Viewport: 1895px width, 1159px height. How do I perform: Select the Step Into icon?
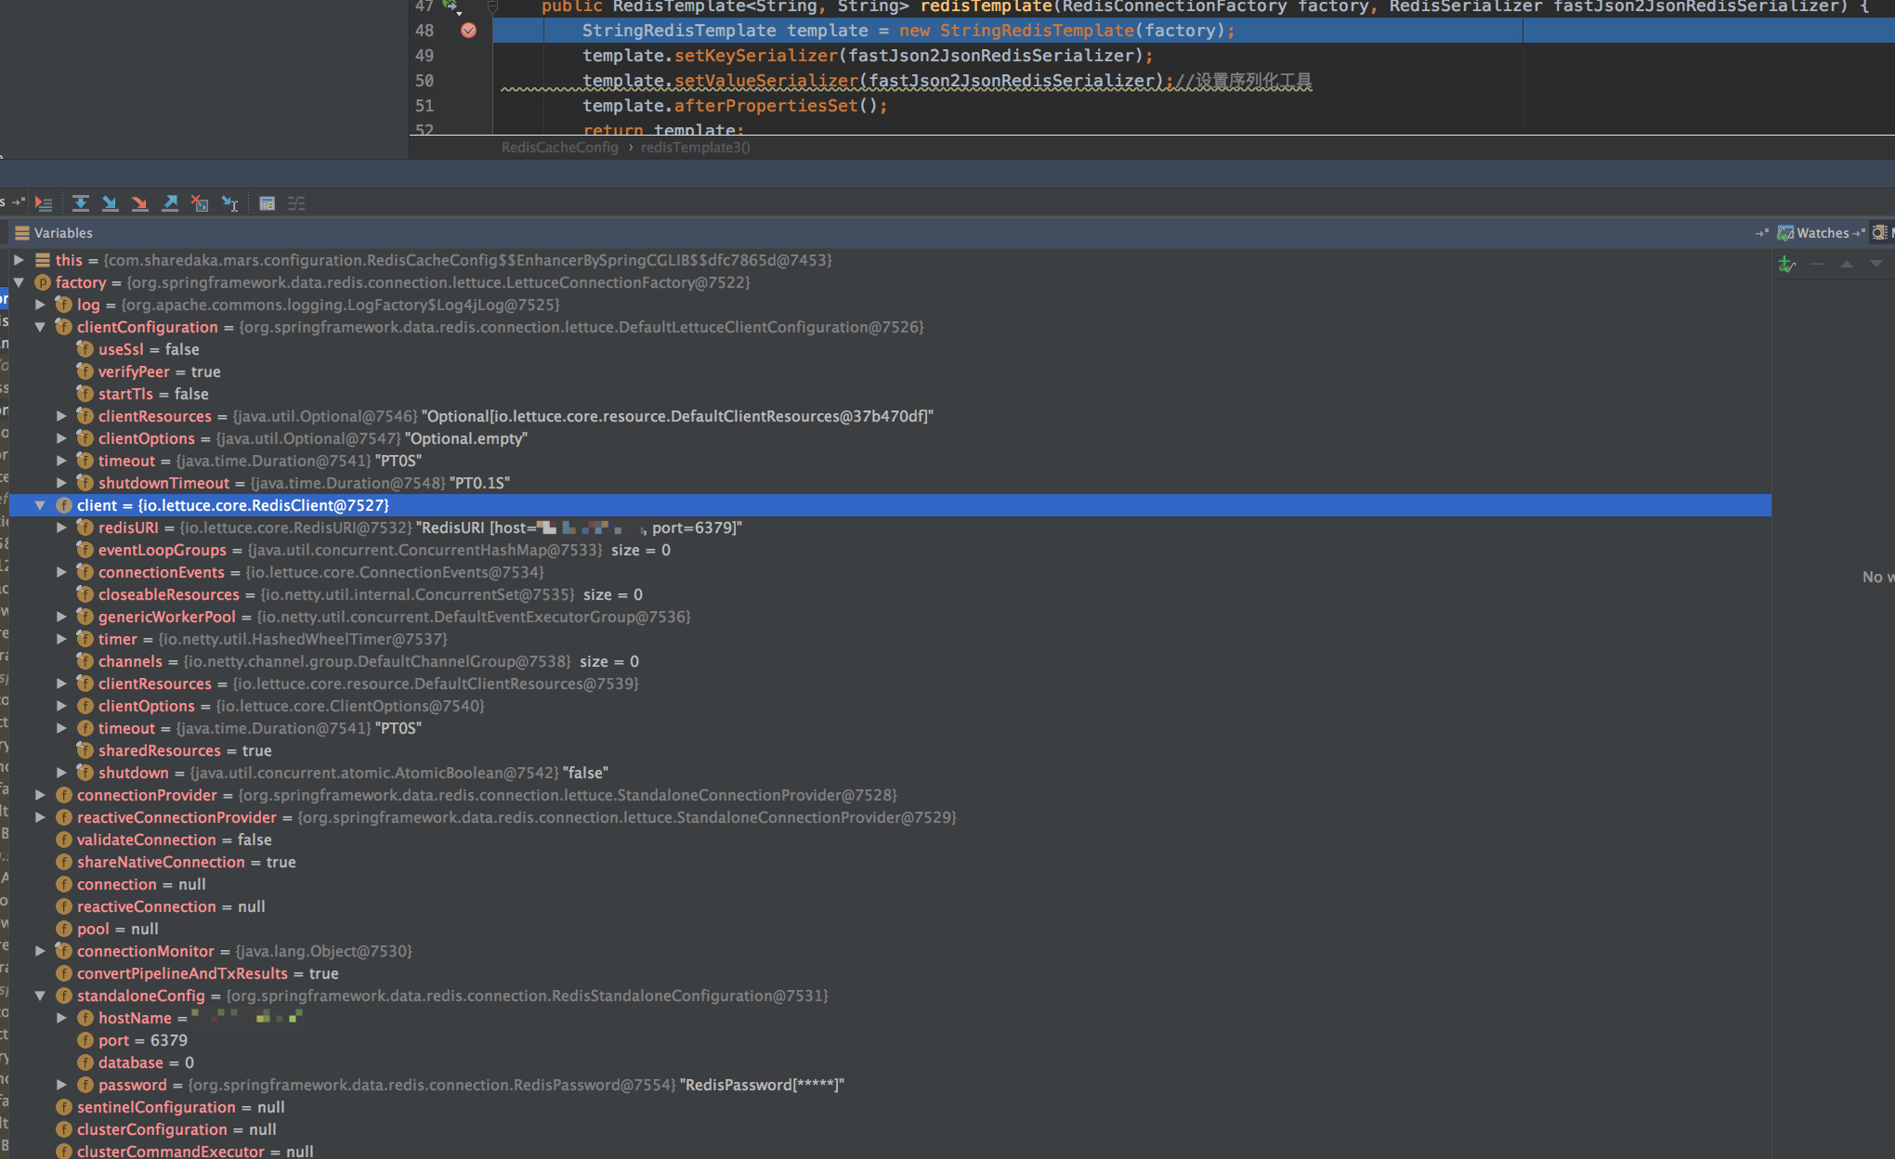(x=110, y=202)
